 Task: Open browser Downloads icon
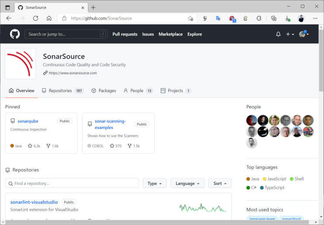(287, 18)
